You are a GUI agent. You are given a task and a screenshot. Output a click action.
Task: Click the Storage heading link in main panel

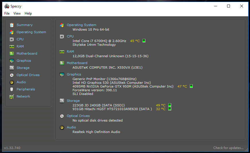tap(73, 101)
